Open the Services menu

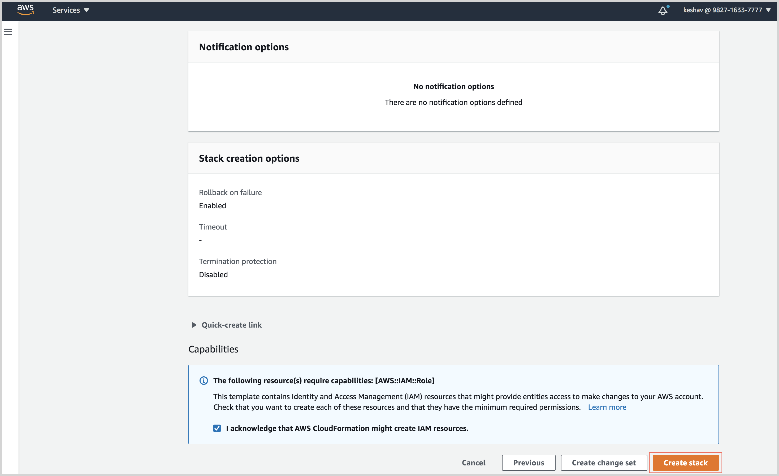(x=66, y=10)
